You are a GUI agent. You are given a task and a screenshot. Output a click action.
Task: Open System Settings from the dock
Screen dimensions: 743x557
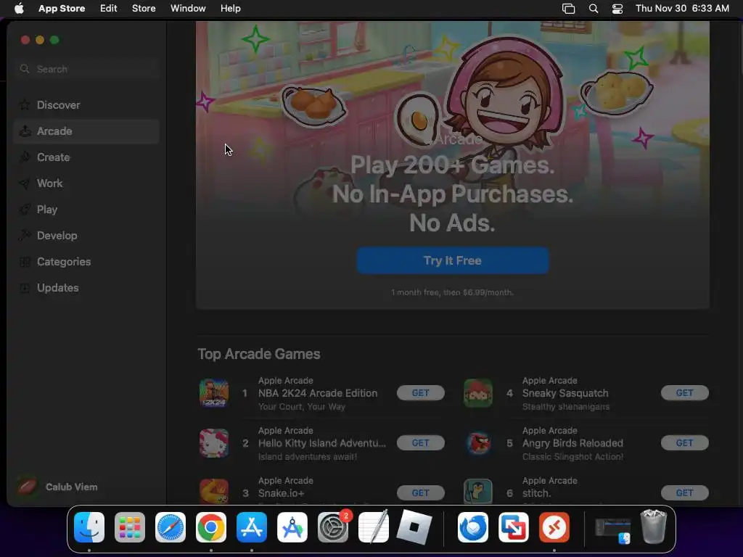[333, 527]
